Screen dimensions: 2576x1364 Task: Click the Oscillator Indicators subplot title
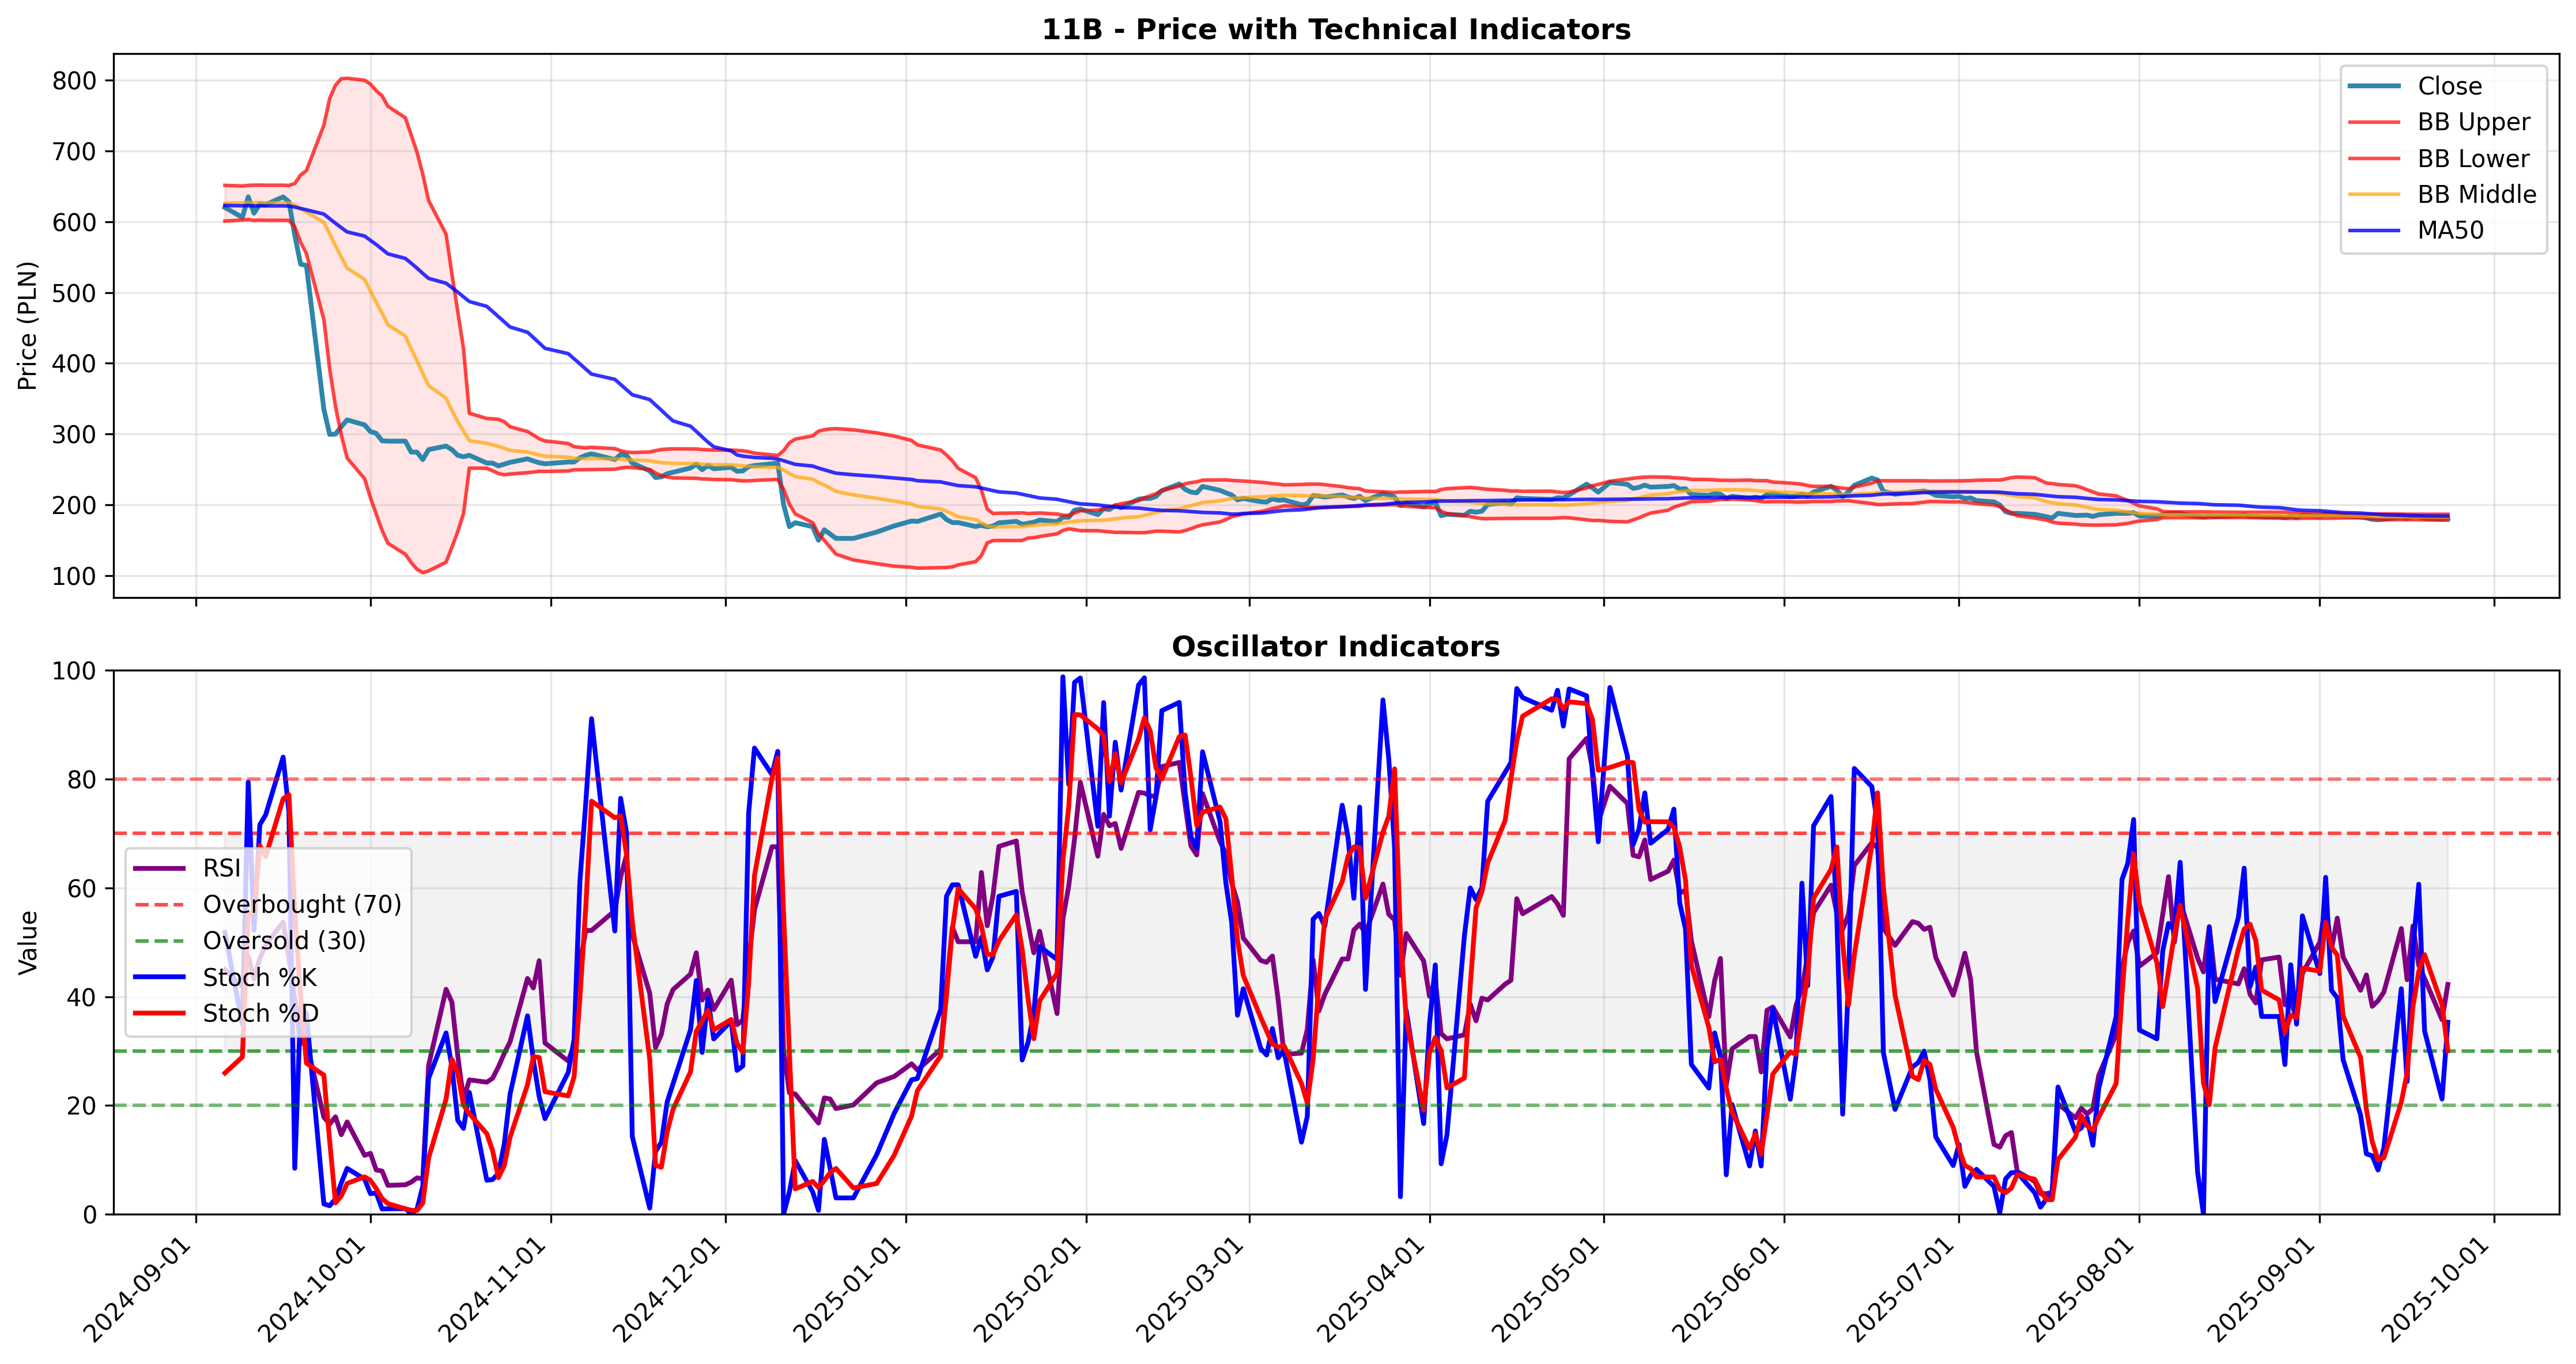point(1336,646)
